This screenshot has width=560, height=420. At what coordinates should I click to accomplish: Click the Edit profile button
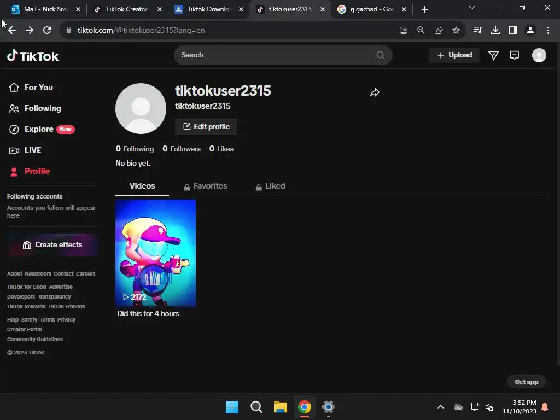click(x=206, y=126)
